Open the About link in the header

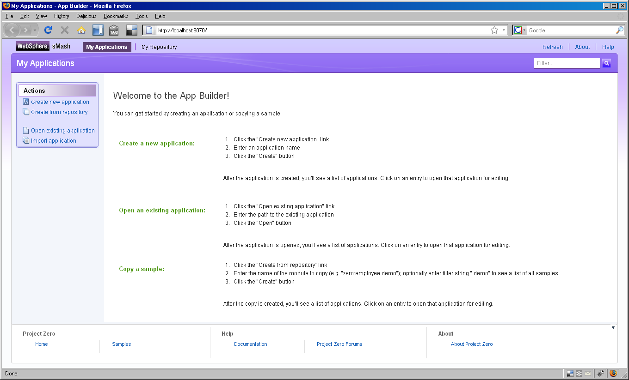[583, 47]
